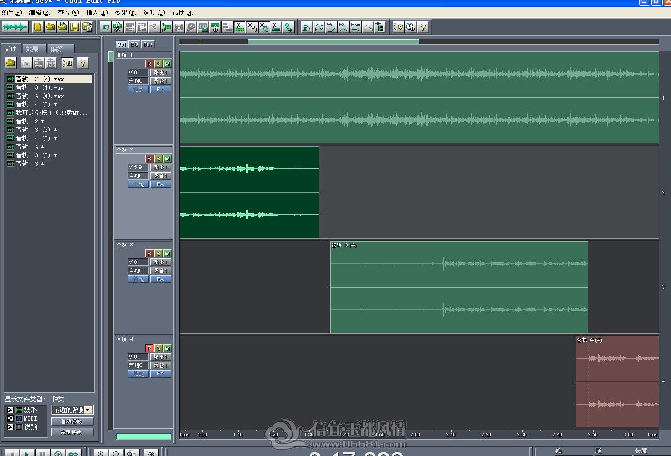Viewport: 671px width, 456px height.
Task: Open 录音1 input selector on 音轨 4
Action: click(161, 365)
